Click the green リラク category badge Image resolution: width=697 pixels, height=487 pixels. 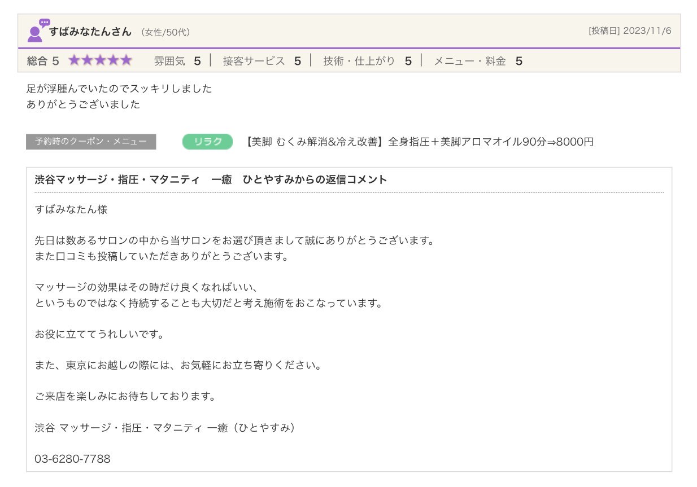pyautogui.click(x=207, y=142)
